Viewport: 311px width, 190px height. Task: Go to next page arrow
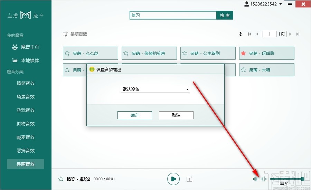290,34
